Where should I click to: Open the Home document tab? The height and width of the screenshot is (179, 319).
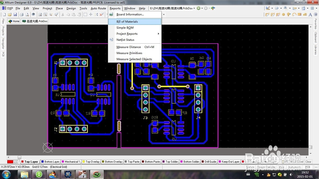click(x=14, y=21)
